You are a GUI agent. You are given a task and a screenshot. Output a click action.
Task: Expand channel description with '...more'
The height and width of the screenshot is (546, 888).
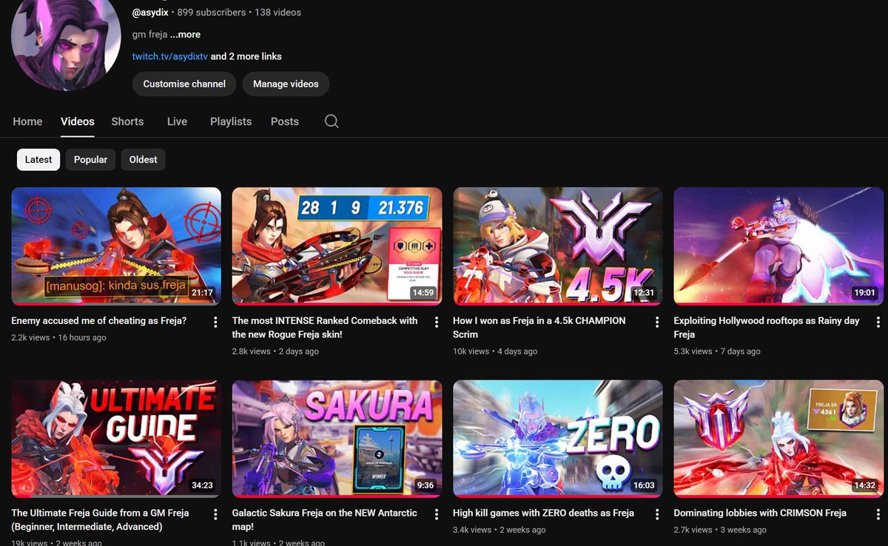(185, 35)
